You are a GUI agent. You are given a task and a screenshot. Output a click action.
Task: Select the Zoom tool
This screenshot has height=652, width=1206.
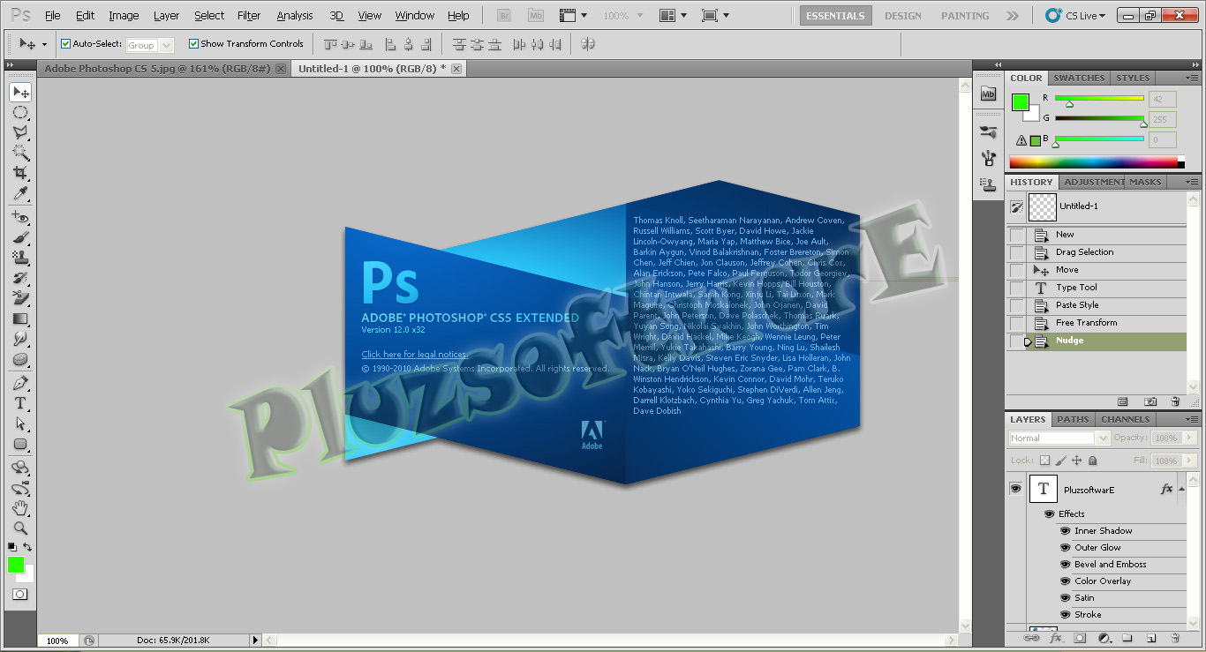[x=20, y=528]
